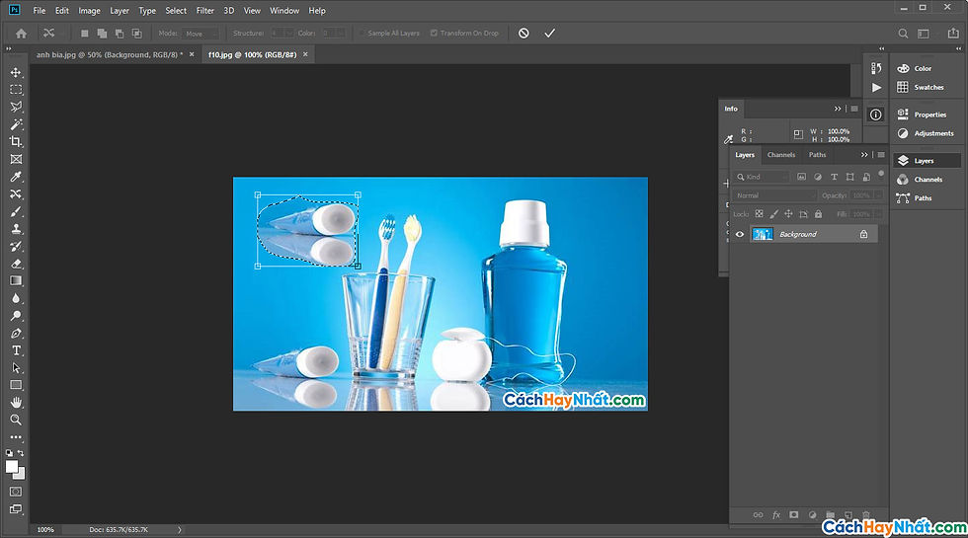Cancel the content-aware move operation
968x538 pixels.
pos(524,34)
